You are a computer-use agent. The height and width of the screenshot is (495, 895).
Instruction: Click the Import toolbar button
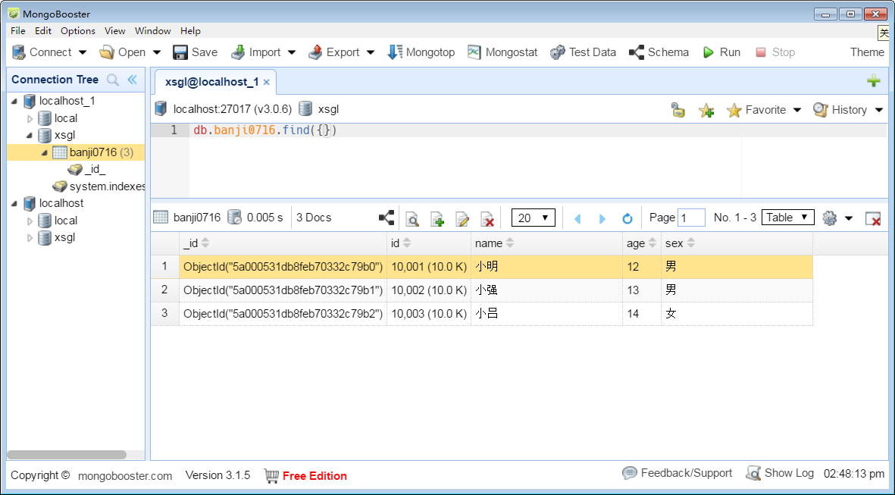(x=255, y=52)
